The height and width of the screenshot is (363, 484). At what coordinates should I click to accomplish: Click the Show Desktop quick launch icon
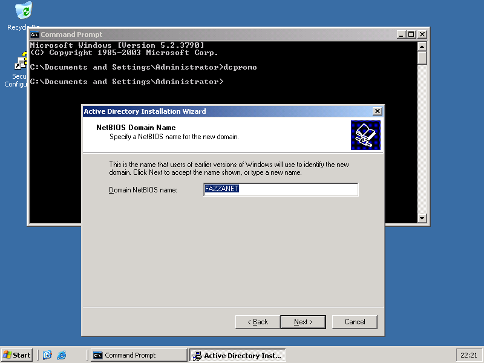click(x=47, y=355)
